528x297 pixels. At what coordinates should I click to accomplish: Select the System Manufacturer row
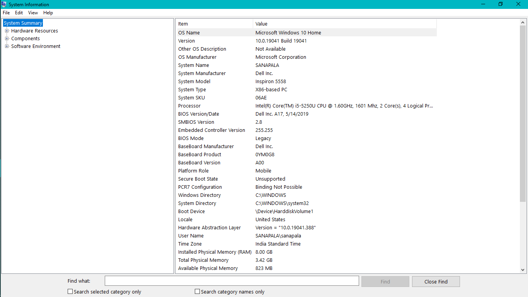click(x=307, y=73)
